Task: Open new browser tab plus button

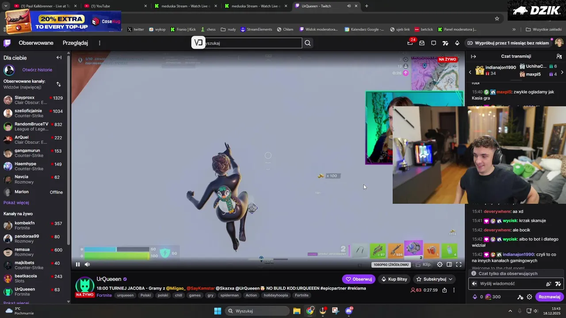Action: [x=367, y=6]
